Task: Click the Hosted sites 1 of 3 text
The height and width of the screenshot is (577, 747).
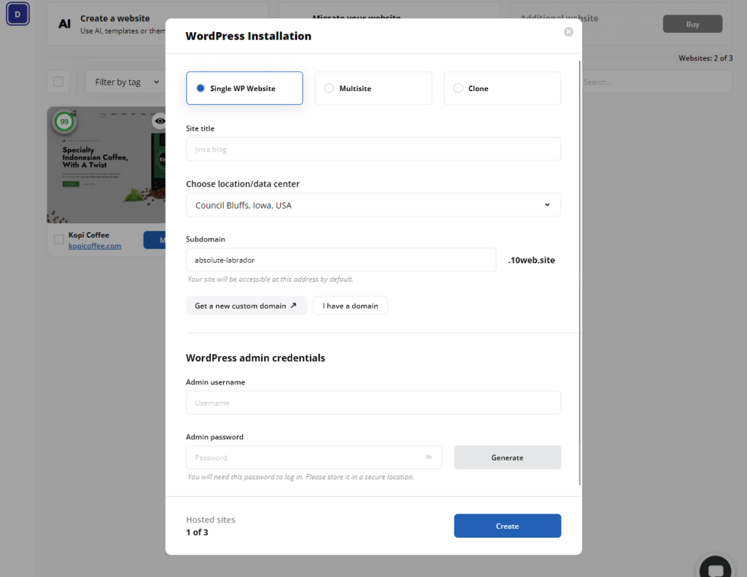Action: [x=211, y=526]
